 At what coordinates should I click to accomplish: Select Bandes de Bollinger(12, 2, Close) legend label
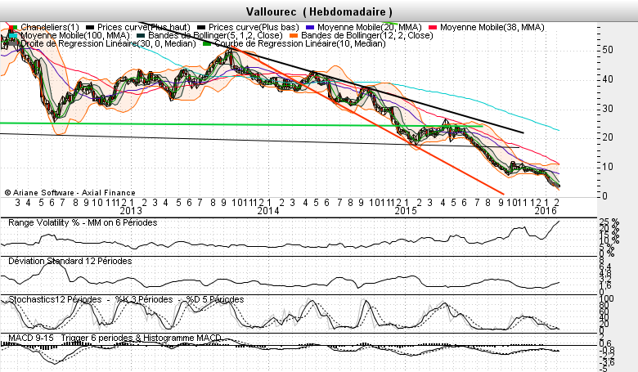coord(367,35)
